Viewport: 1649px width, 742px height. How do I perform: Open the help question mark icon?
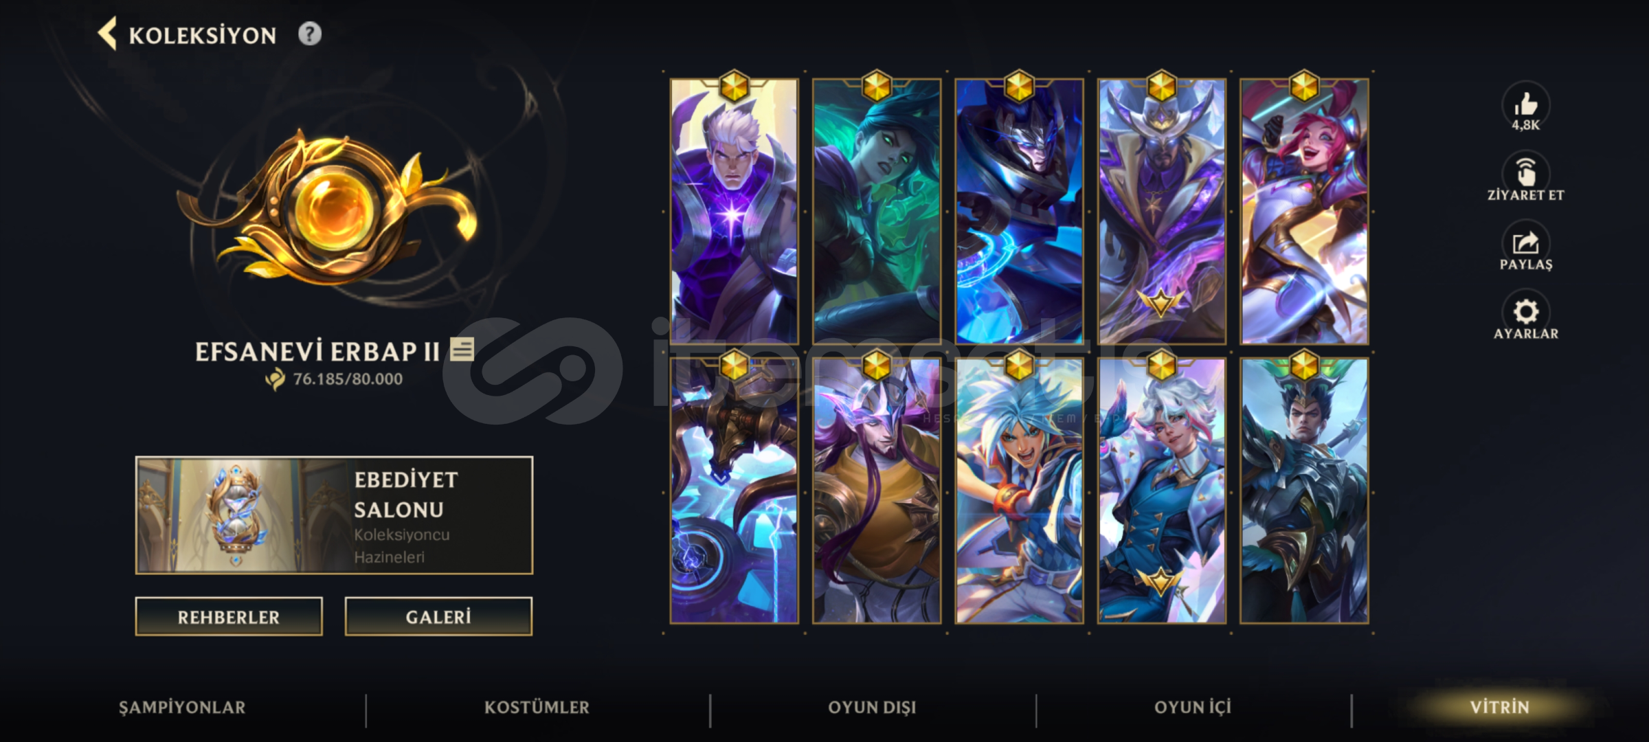tap(309, 34)
